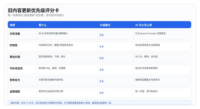This screenshot has width=200, height=109.
Task: Click the title 旧内容更新优先级评分卡
Action: point(33,10)
